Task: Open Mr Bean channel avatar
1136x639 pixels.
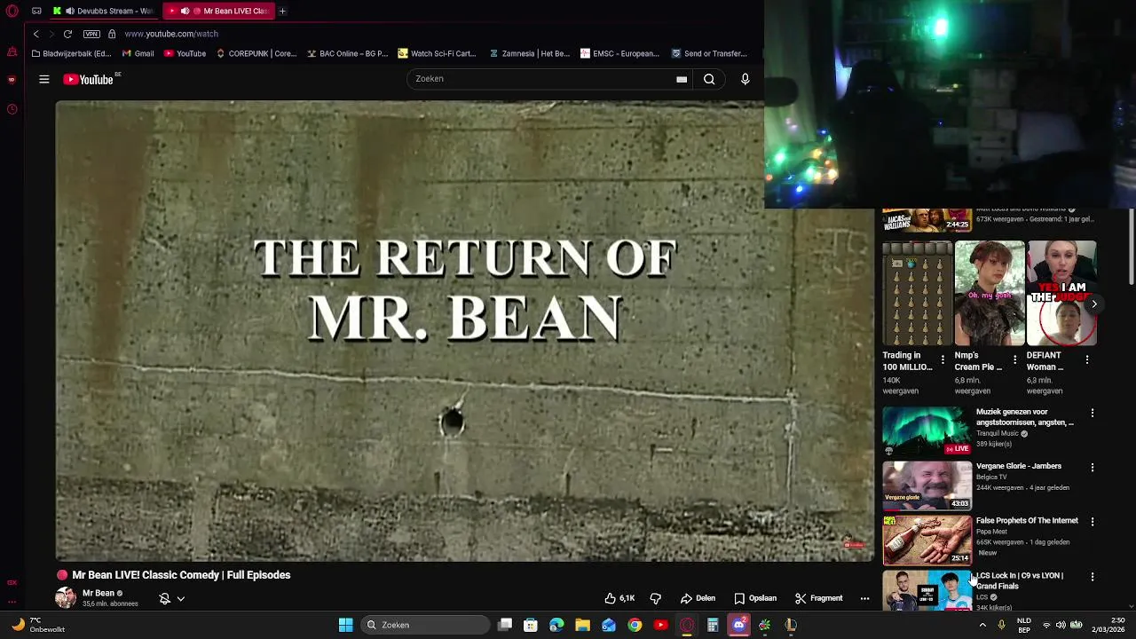Action: tap(66, 597)
